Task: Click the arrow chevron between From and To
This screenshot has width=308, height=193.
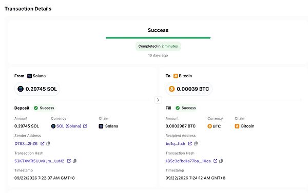Action: pyautogui.click(x=158, y=100)
